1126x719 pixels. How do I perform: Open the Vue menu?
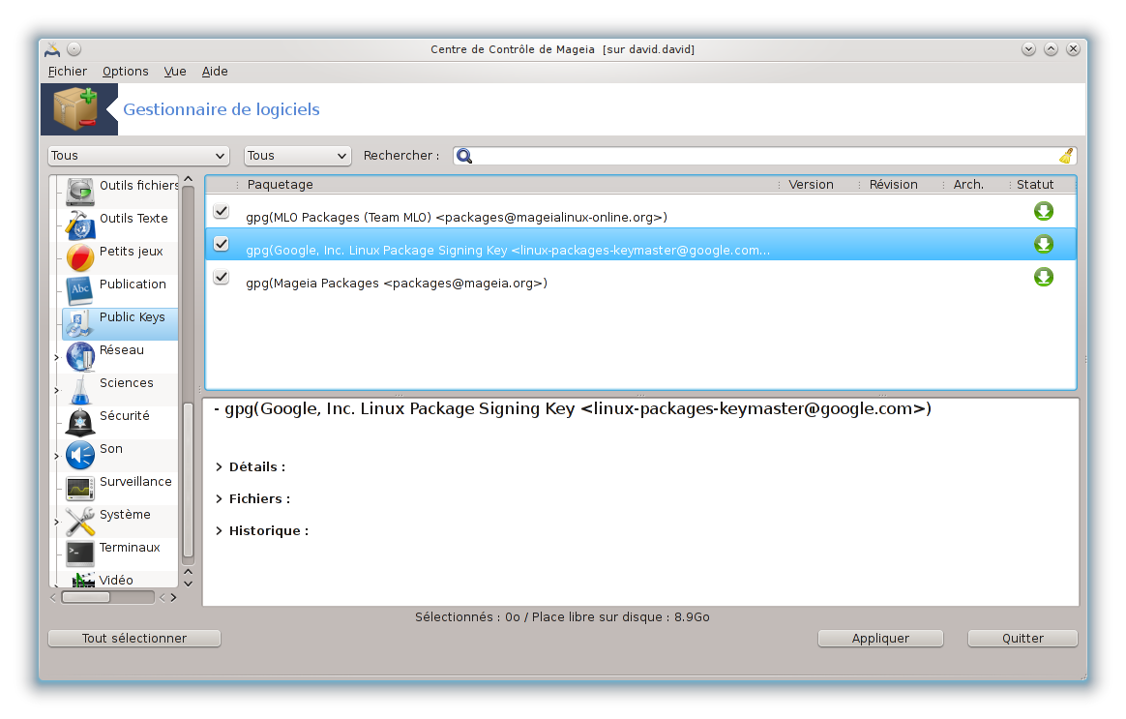coord(175,71)
